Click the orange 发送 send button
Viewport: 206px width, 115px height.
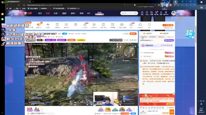(x=172, y=112)
